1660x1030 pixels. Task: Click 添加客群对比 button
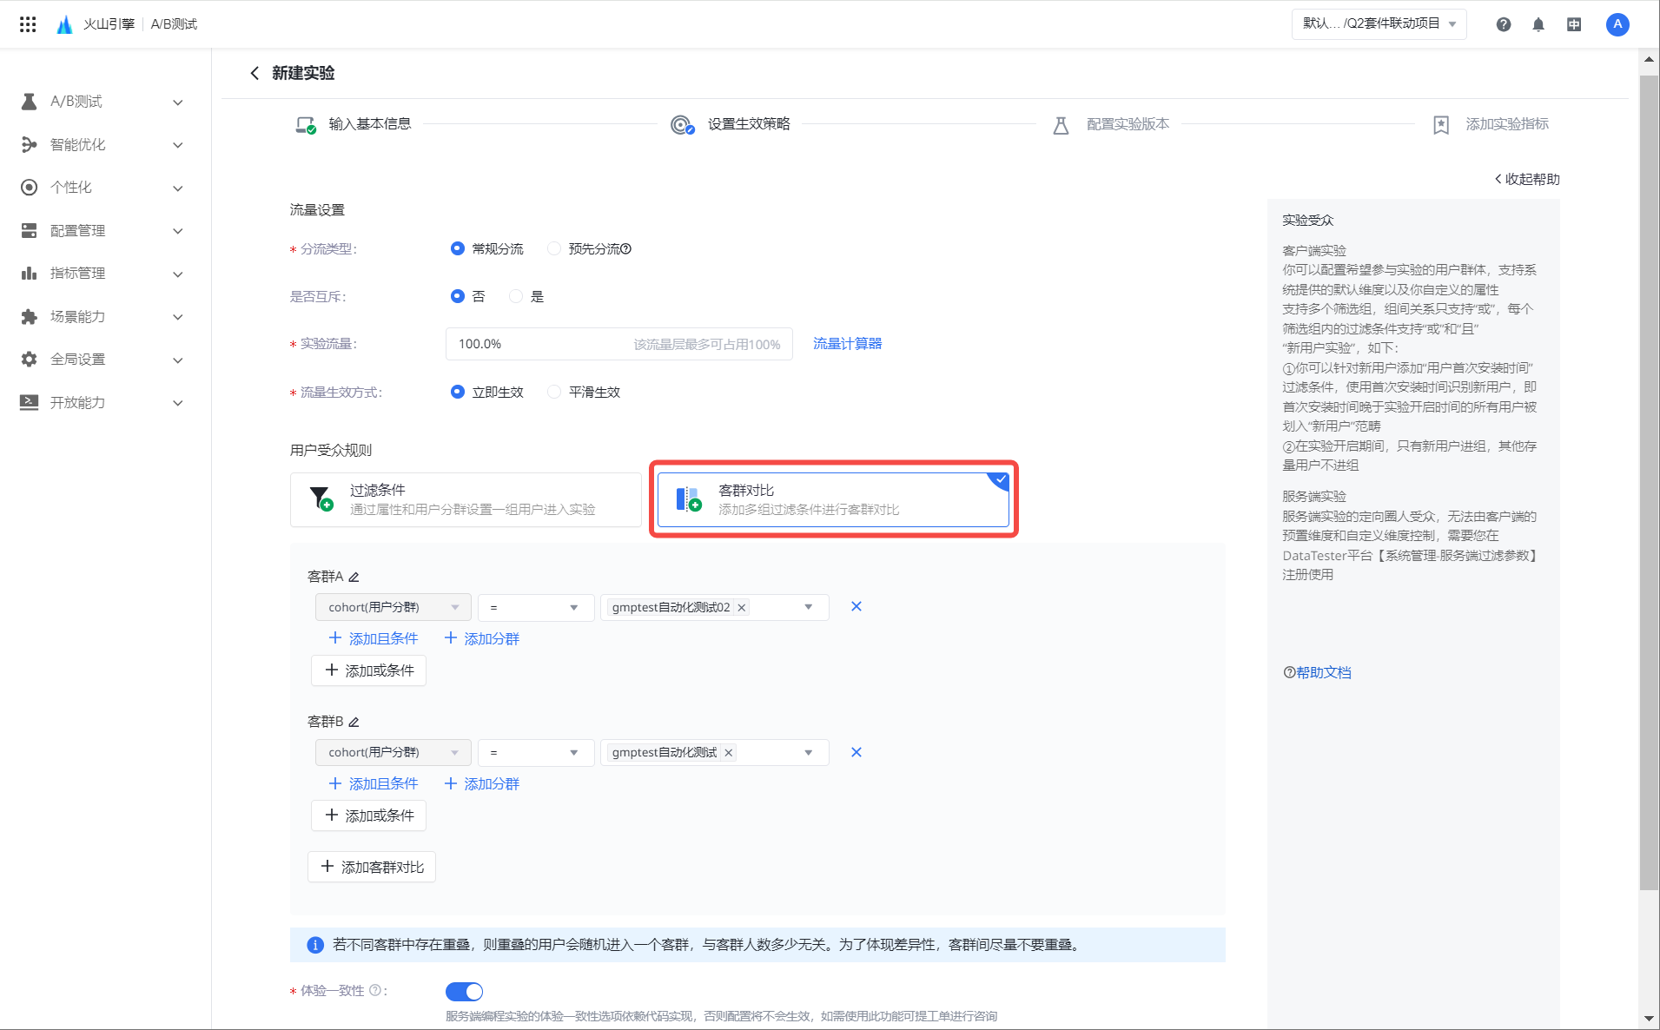(372, 867)
